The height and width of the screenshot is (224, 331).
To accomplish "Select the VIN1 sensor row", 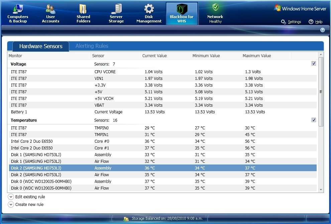I will pos(163,78).
